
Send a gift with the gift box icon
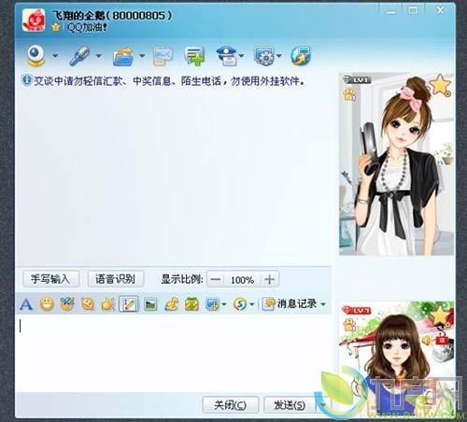coord(191,304)
